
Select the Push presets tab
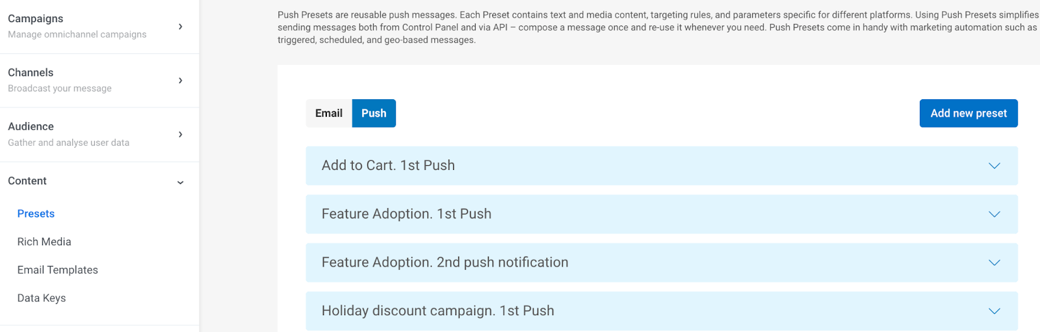pos(374,113)
